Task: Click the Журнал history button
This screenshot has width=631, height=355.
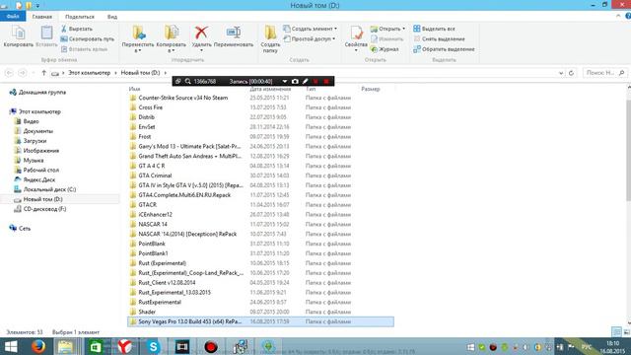Action: coord(385,49)
